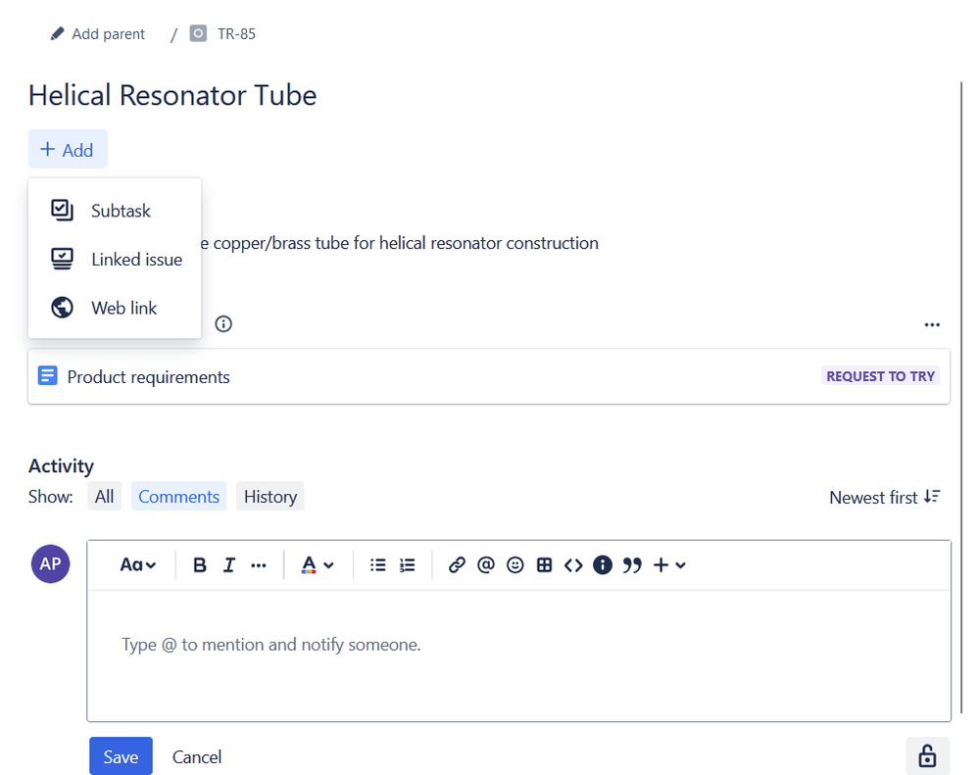Select Web link from the Add menu
The height and width of the screenshot is (775, 979).
115,308
